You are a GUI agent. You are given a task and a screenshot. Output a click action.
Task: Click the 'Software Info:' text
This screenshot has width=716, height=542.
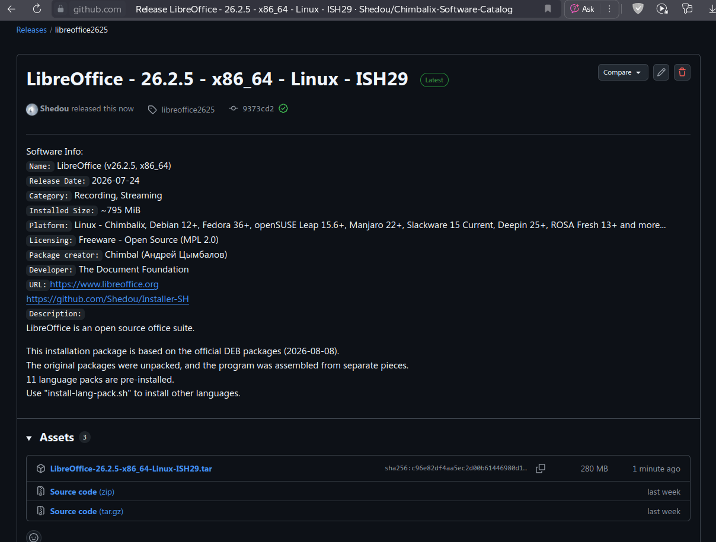55,152
